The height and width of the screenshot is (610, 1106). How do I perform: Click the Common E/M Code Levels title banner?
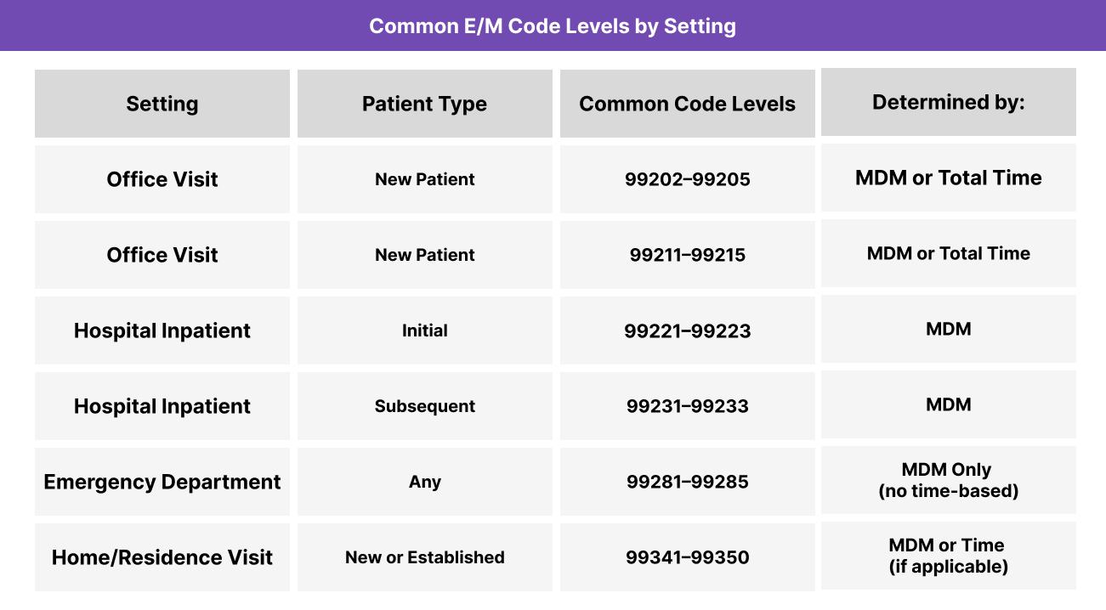tap(553, 25)
